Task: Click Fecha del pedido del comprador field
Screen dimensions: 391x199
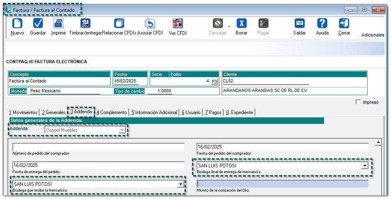Action: [x=282, y=147]
